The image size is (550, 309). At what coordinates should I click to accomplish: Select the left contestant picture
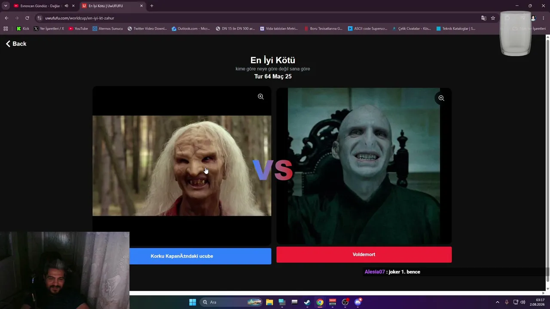pos(182,166)
